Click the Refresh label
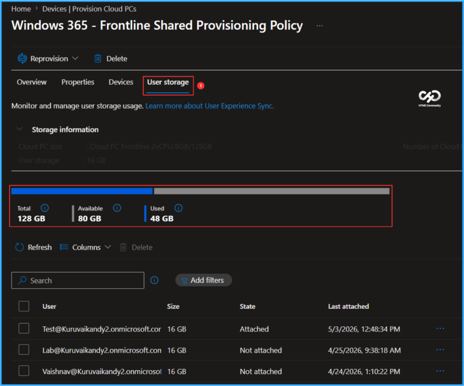 pyautogui.click(x=40, y=247)
